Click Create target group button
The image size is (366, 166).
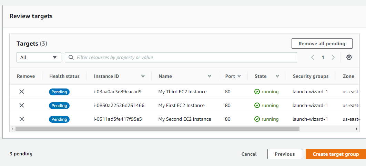tap(336, 154)
